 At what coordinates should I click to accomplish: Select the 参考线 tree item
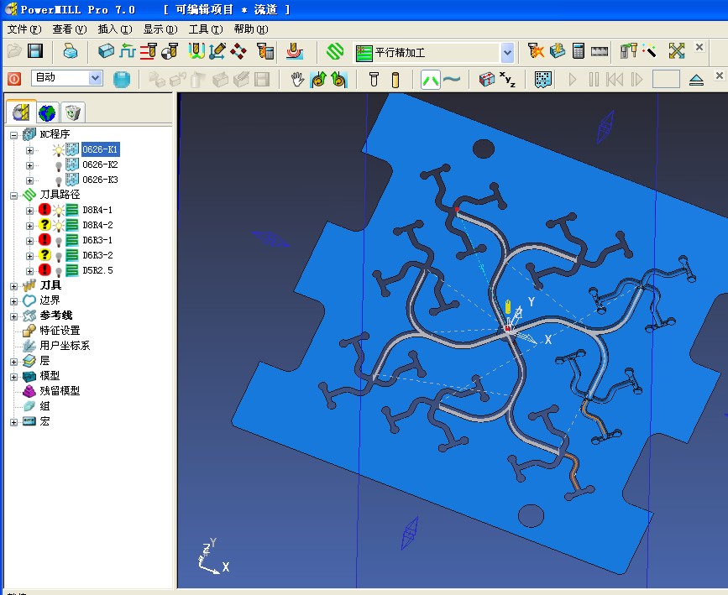[x=55, y=316]
